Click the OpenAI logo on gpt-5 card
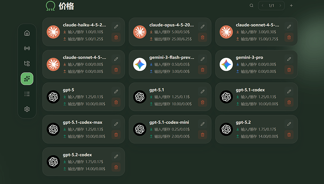 point(54,97)
